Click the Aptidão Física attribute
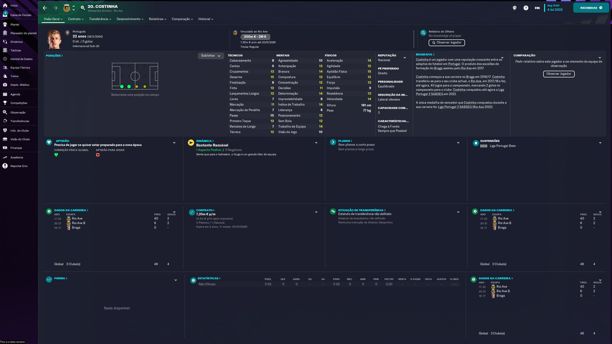This screenshot has width=612, height=344. pos(349,72)
